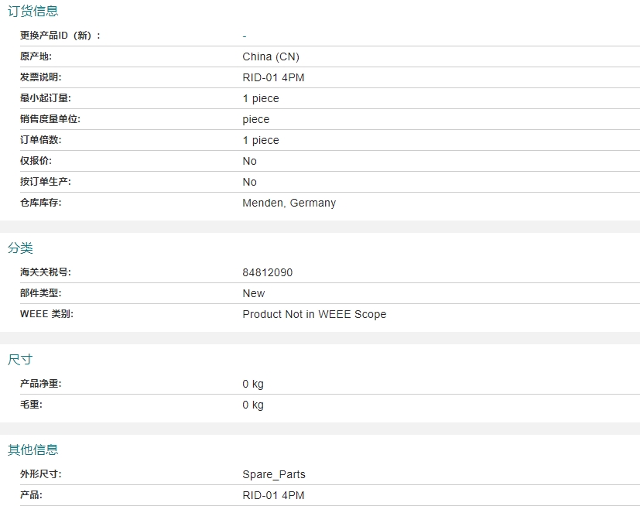Click the 销售度量单位 value piece
The image size is (640, 506).
tap(255, 119)
